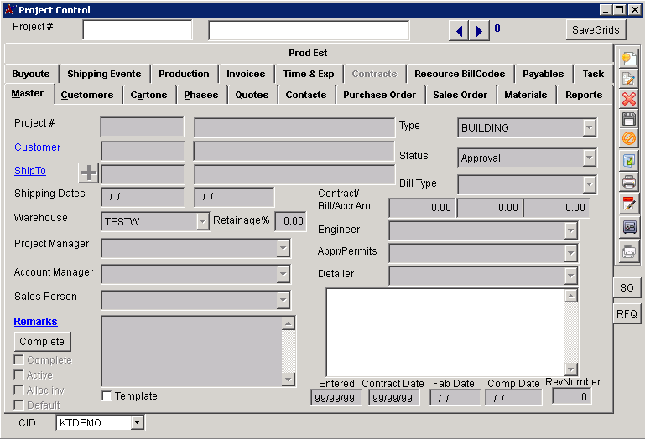
Task: Open the CID dropdown showing KTDEMO
Action: point(138,423)
